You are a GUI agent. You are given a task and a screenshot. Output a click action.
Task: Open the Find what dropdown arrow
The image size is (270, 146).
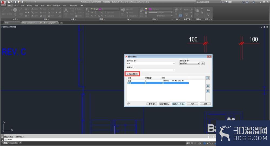(x=174, y=63)
